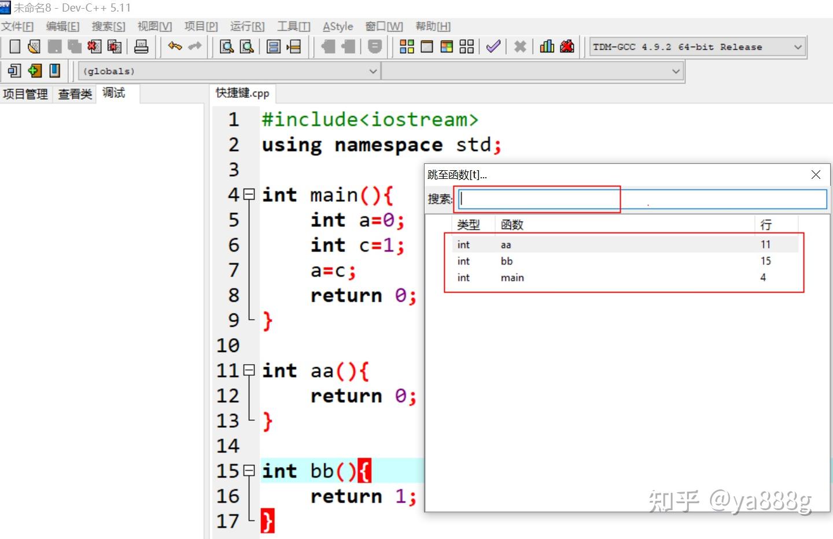The width and height of the screenshot is (833, 539).
Task: Click the Print toolbar icon
Action: 141,46
